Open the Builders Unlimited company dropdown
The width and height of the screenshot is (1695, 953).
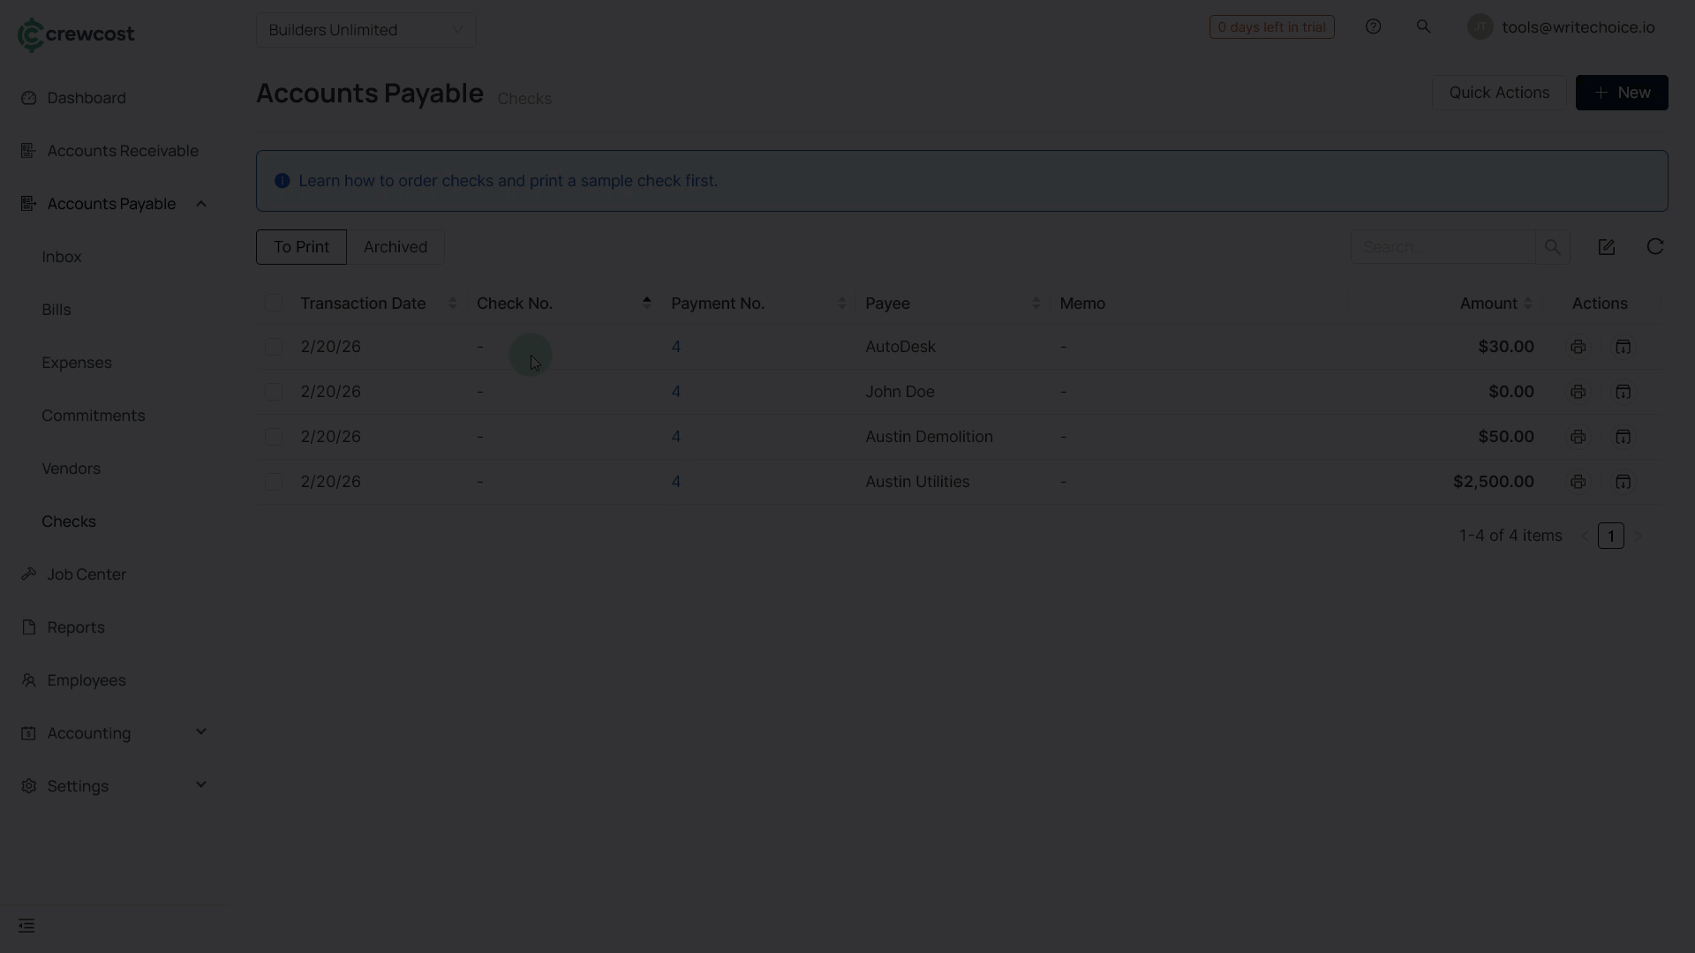point(365,30)
